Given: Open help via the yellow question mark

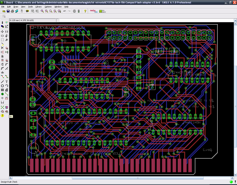Looking at the screenshot, I should pyautogui.click(x=85, y=11).
